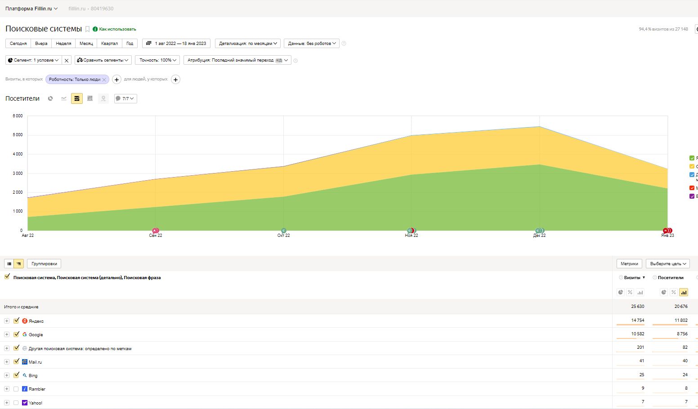Show Посетители column as percentages
Screen dimensions: 698x409
(673, 292)
